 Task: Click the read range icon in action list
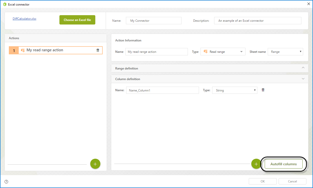23,50
